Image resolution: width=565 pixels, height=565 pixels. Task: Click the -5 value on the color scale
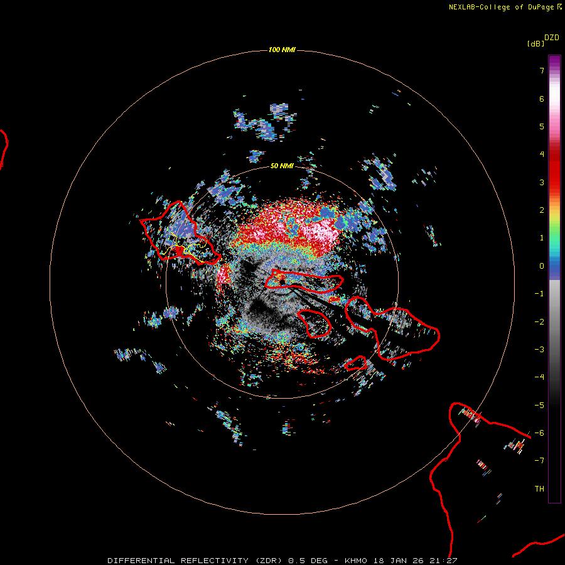(539, 406)
